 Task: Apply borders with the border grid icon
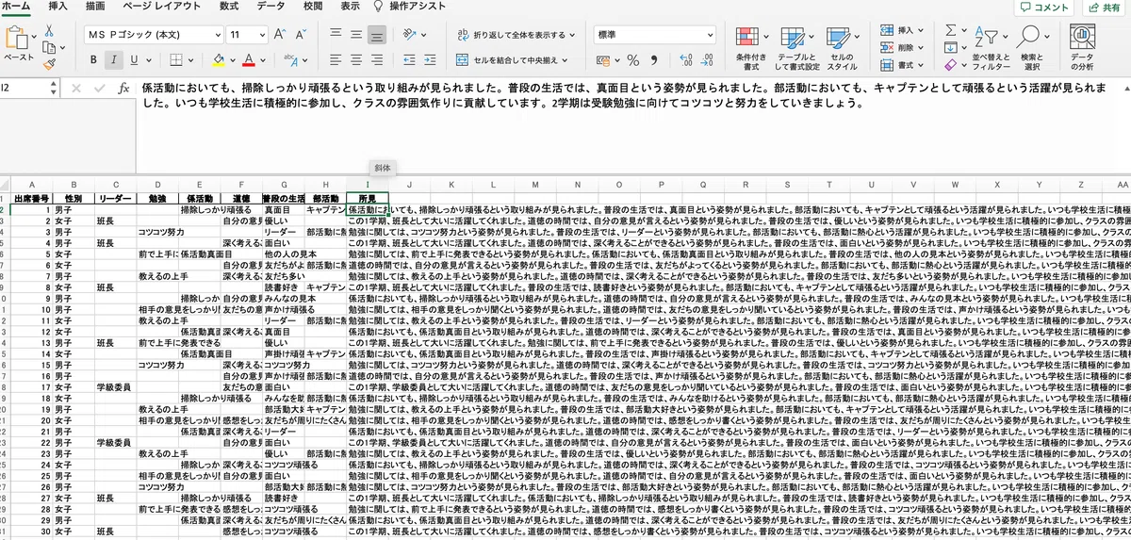tap(178, 60)
